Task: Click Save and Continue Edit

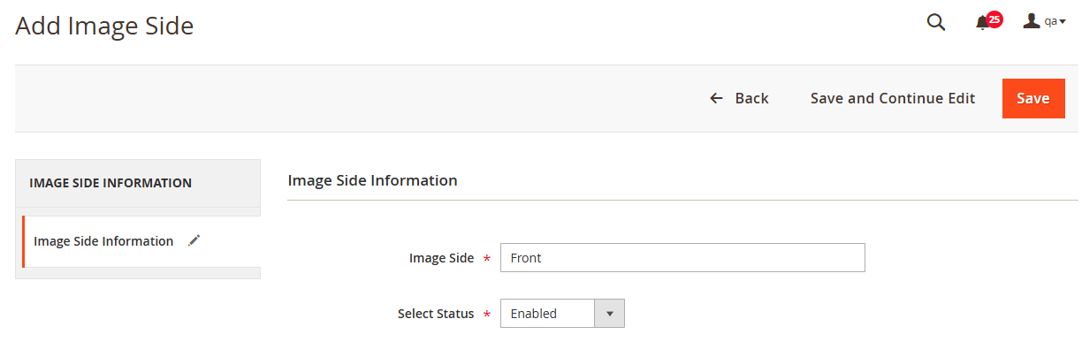Action: coord(893,98)
